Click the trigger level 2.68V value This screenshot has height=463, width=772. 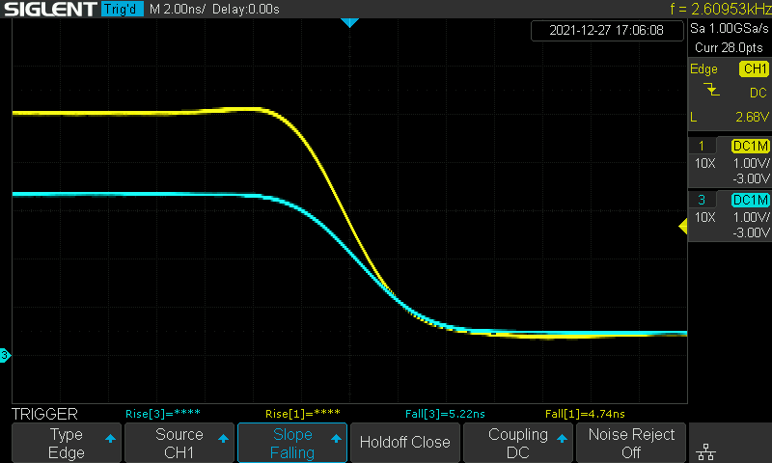tap(752, 117)
